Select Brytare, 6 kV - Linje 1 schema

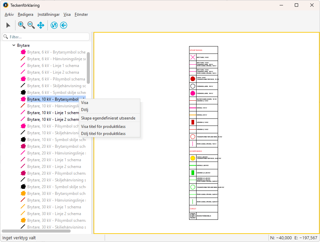coord(53,66)
